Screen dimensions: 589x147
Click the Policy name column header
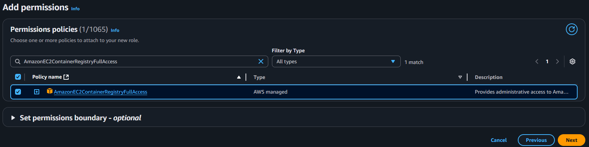(47, 77)
